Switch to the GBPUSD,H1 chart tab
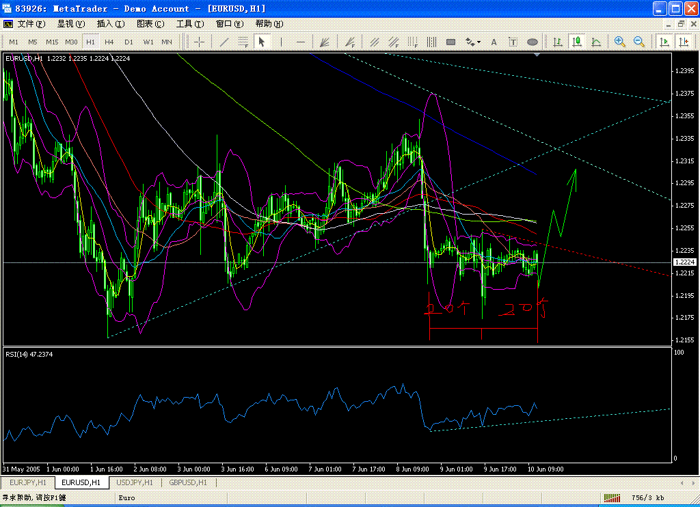This screenshot has width=700, height=507. pyautogui.click(x=188, y=482)
